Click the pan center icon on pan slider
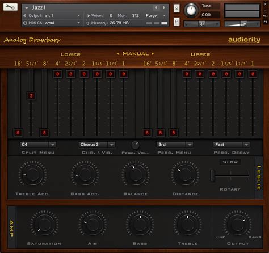Viewport: 269px width, 253px height. click(201, 24)
